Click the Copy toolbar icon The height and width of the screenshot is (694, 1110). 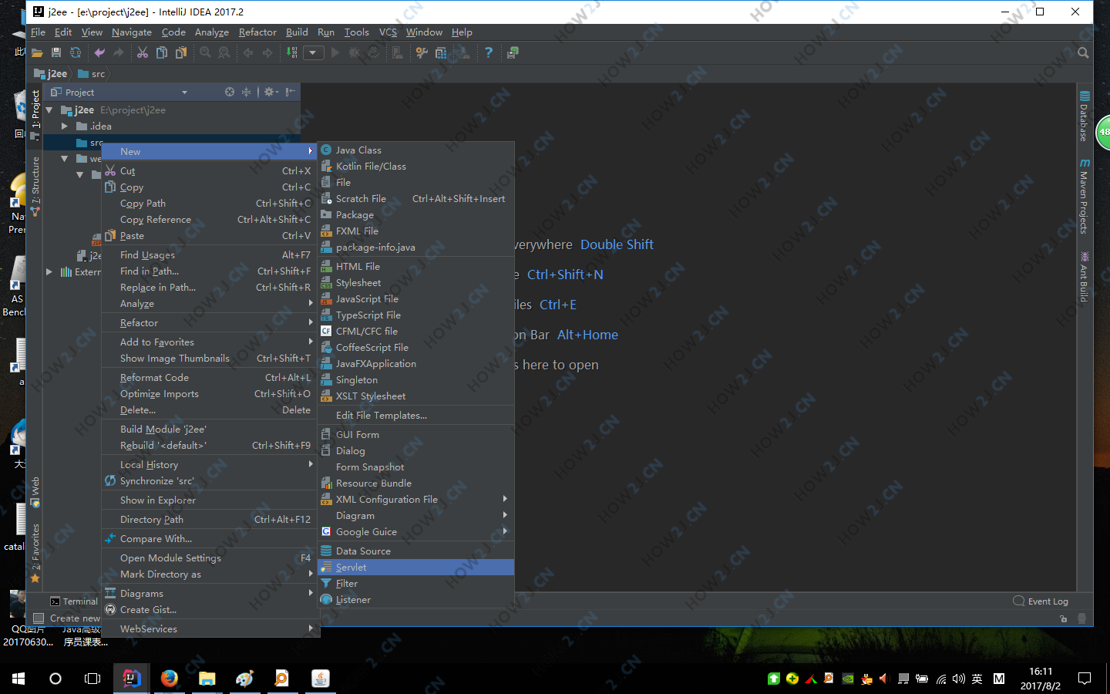(162, 53)
